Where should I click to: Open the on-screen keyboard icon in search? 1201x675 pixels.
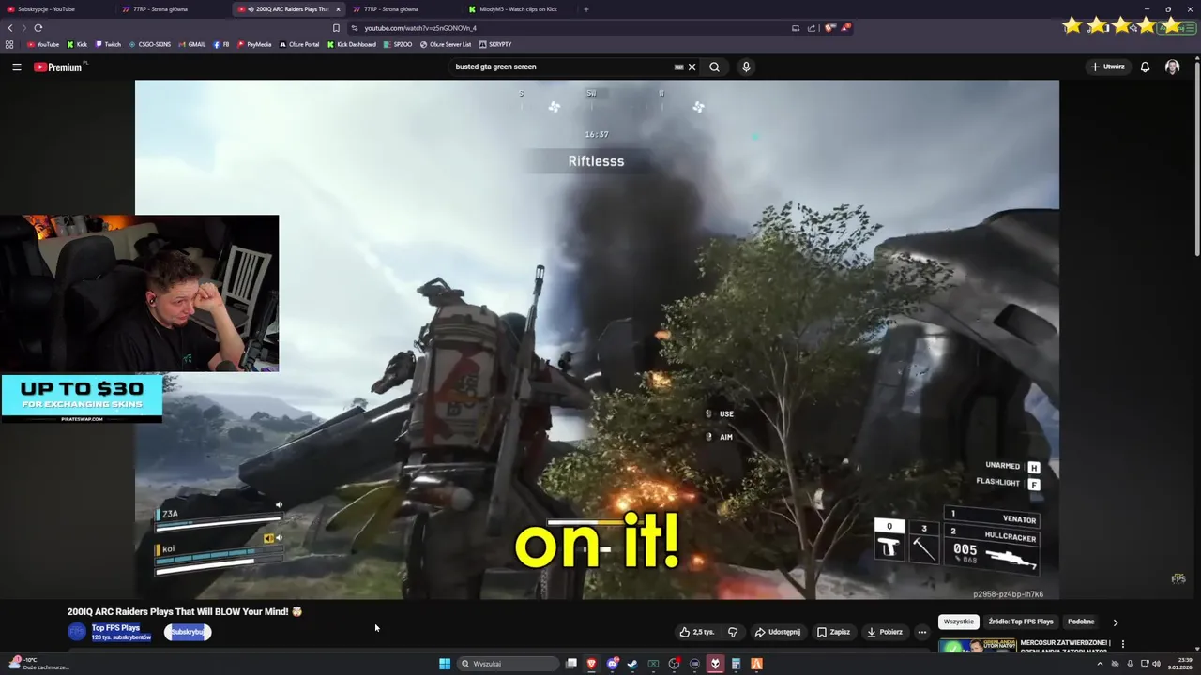(x=678, y=67)
